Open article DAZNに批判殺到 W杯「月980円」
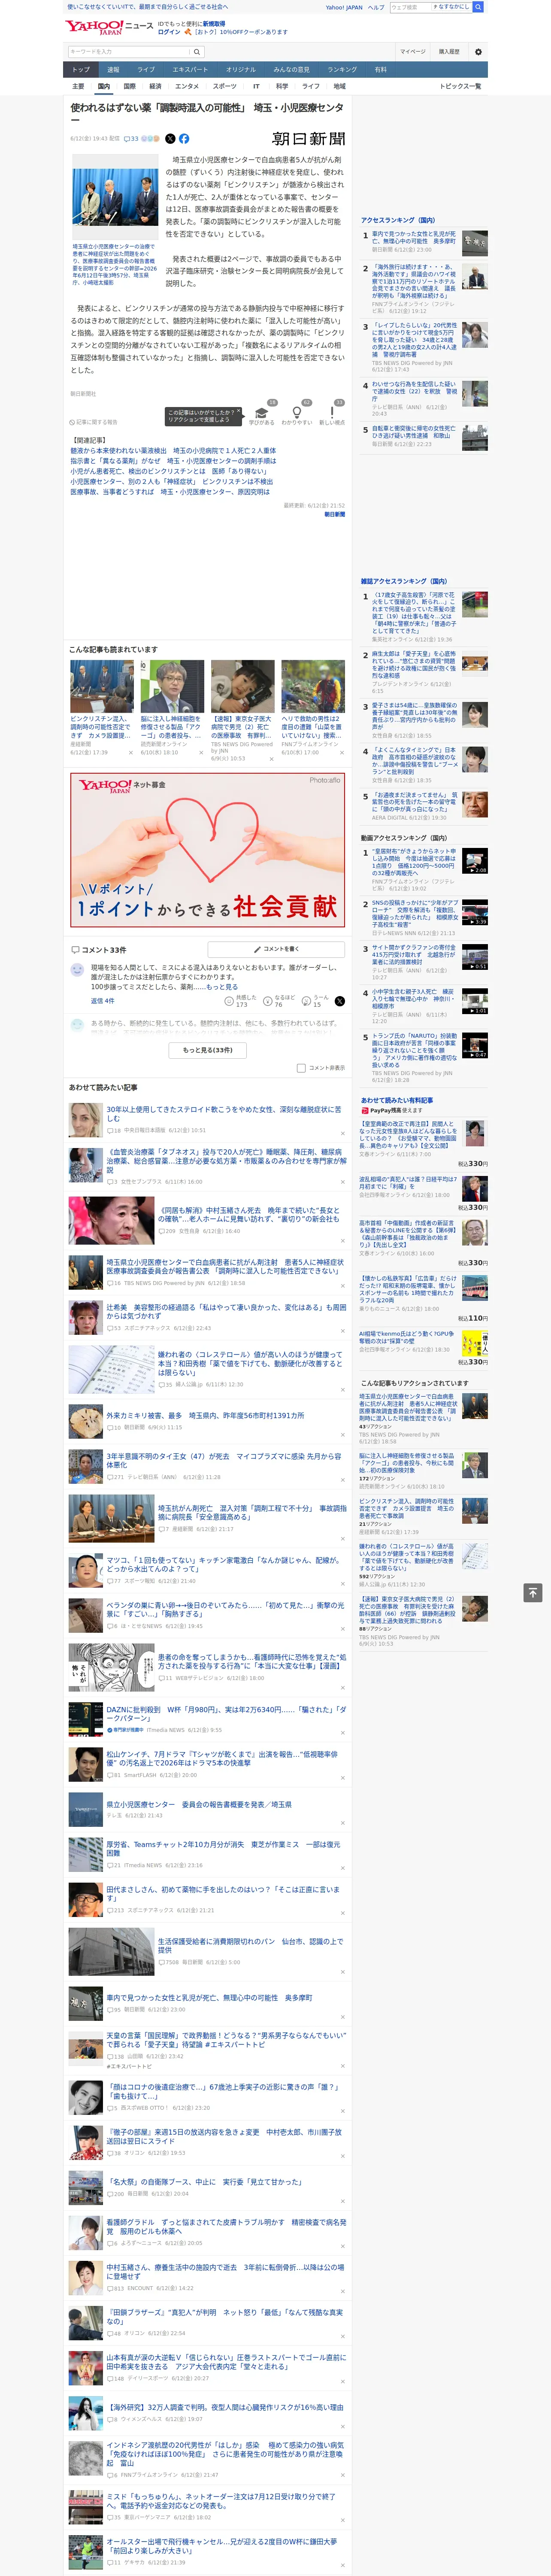The width and height of the screenshot is (551, 2576). click(227, 1713)
